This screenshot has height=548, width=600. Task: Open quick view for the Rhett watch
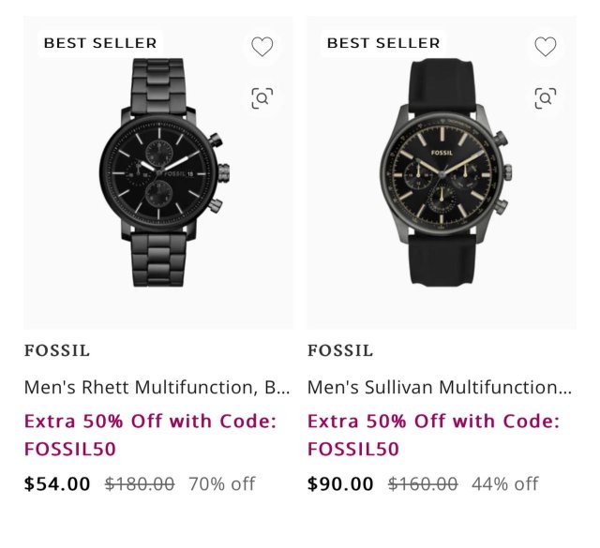tap(262, 97)
